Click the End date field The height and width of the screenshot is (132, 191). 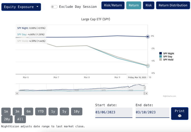(x=152, y=112)
